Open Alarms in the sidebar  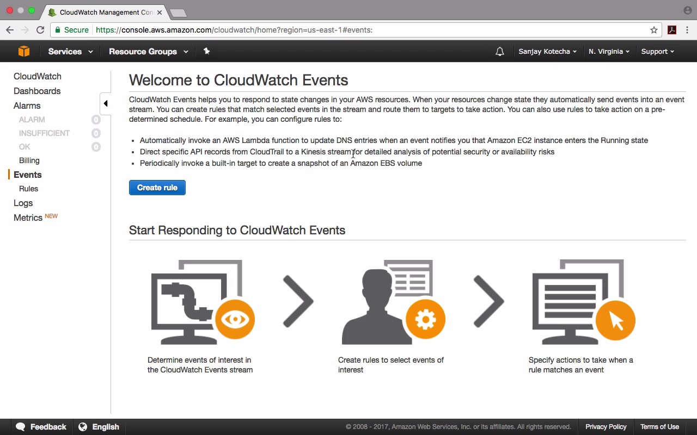click(x=27, y=106)
